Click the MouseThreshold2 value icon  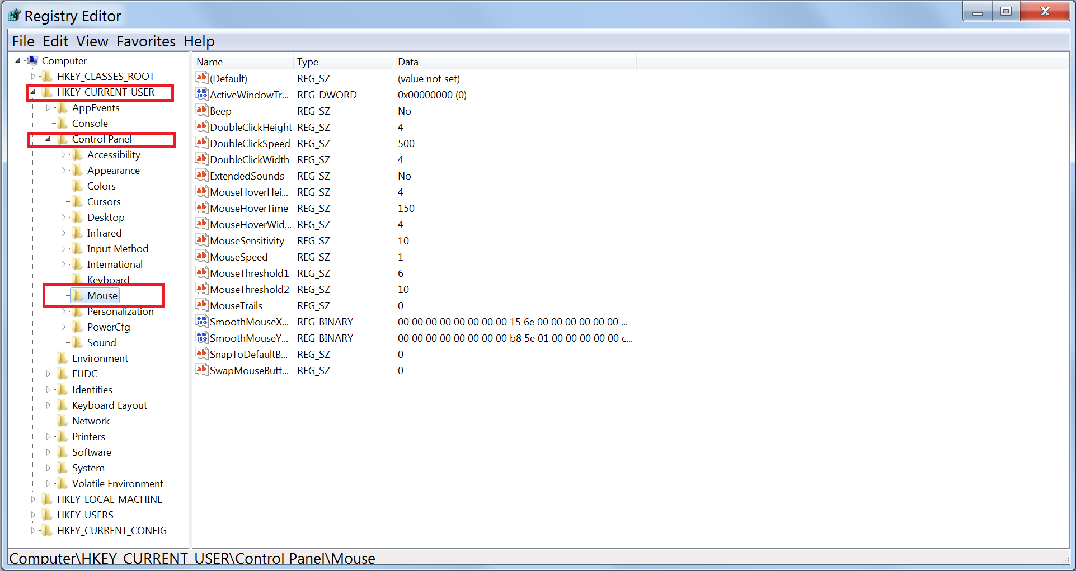[x=202, y=289]
